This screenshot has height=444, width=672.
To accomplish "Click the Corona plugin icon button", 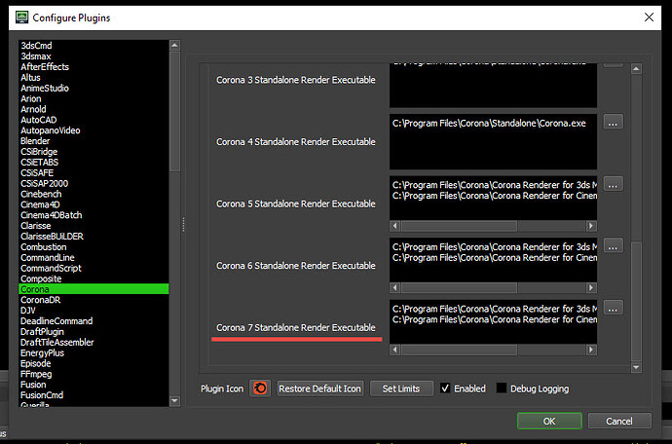I will (x=260, y=388).
